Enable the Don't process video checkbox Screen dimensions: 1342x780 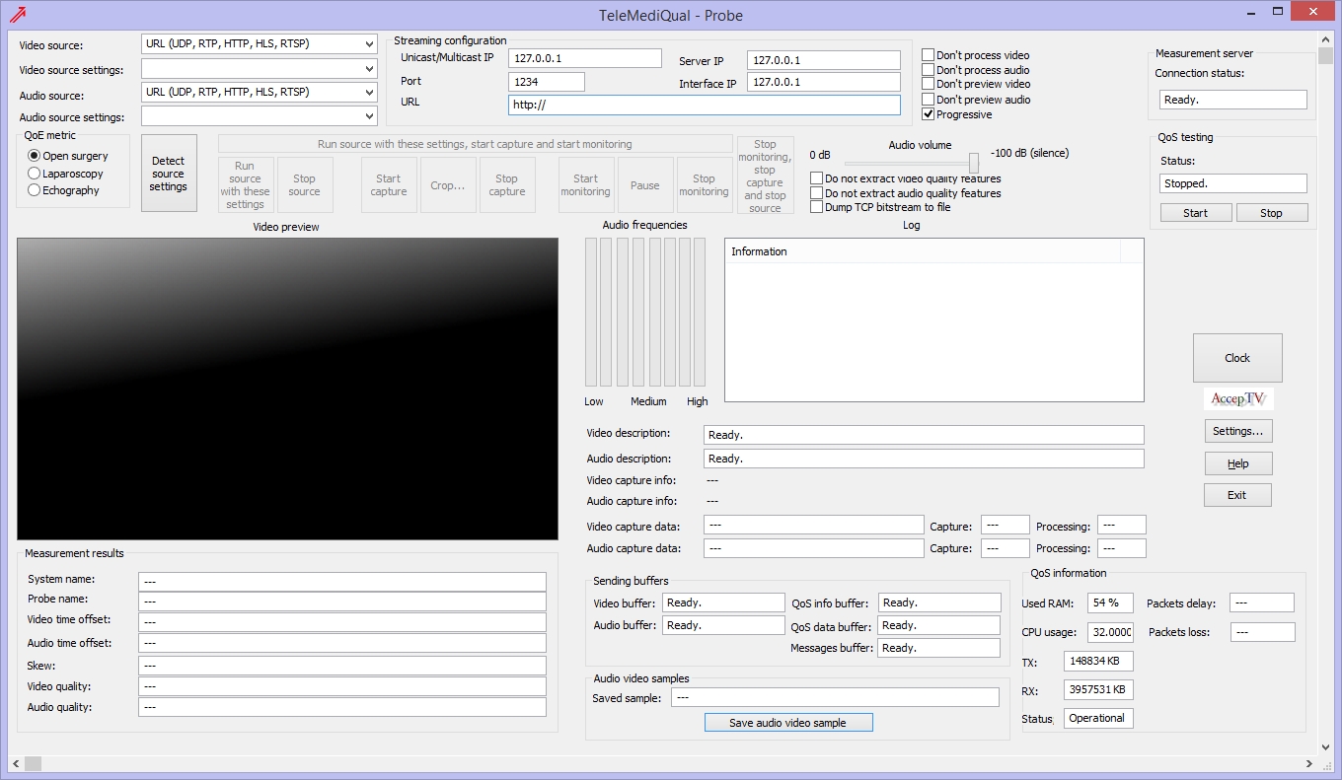(x=929, y=55)
